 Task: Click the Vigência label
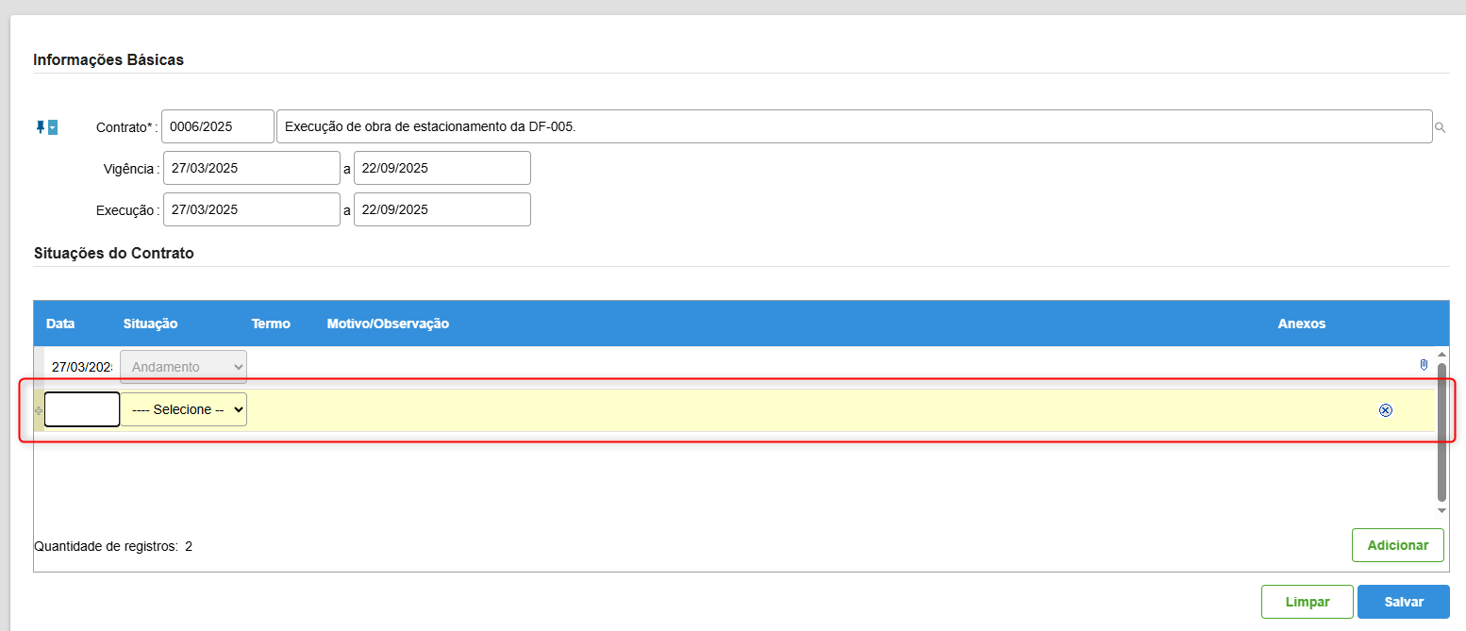tap(131, 169)
